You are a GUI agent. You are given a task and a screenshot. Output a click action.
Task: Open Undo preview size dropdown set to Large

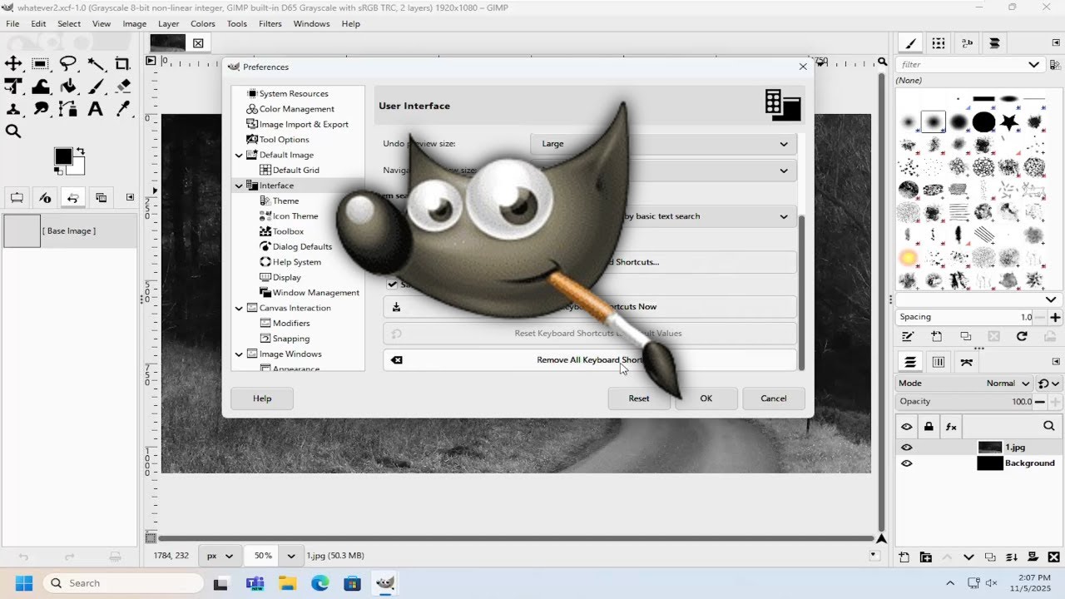pyautogui.click(x=663, y=144)
